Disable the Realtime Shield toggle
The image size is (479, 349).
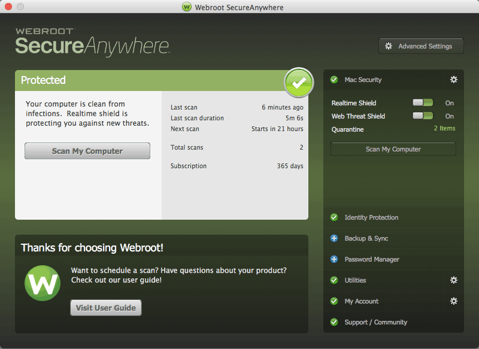click(422, 102)
